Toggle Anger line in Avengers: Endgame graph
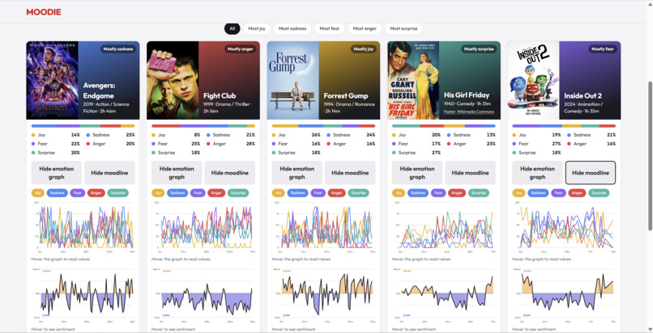The width and height of the screenshot is (653, 333). (x=96, y=193)
